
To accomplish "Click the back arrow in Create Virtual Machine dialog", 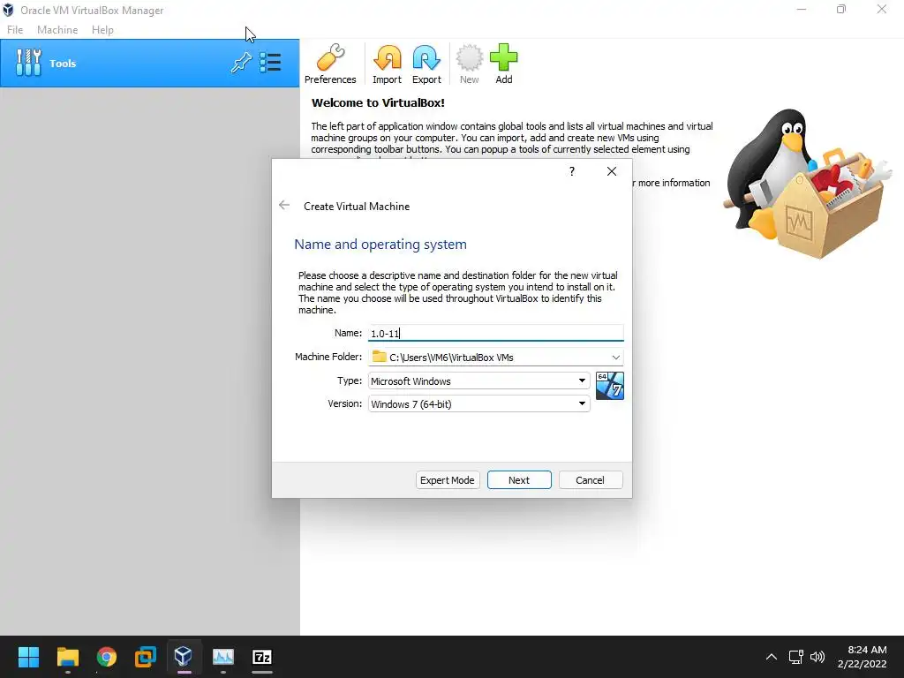I will tap(284, 205).
